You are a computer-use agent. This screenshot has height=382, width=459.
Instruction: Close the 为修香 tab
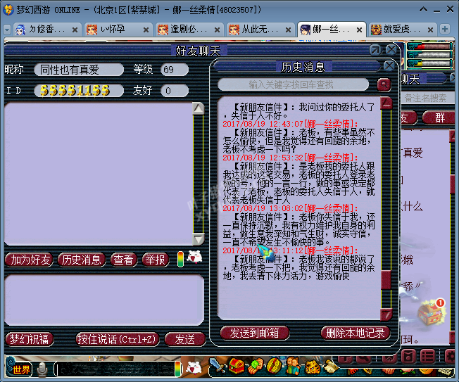pos(75,30)
